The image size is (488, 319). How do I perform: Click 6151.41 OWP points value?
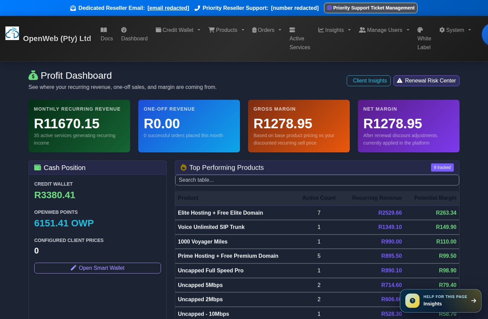(x=64, y=223)
